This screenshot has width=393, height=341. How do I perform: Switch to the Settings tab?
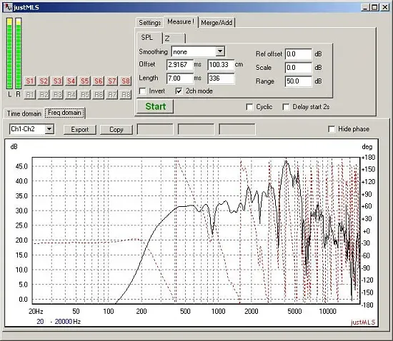pos(149,23)
